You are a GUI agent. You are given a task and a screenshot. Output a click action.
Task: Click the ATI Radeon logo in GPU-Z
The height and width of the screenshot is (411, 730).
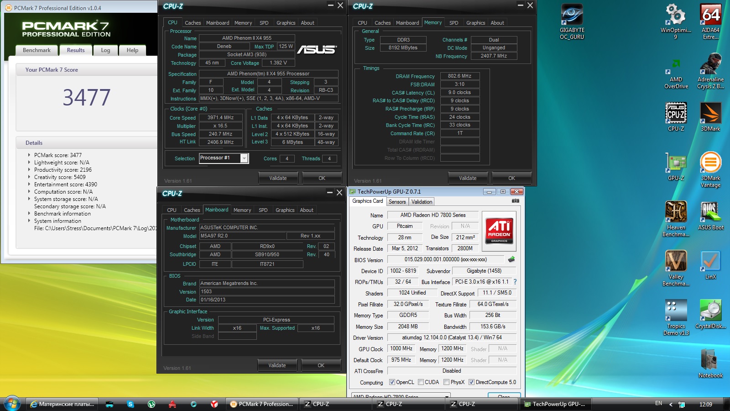tap(499, 231)
